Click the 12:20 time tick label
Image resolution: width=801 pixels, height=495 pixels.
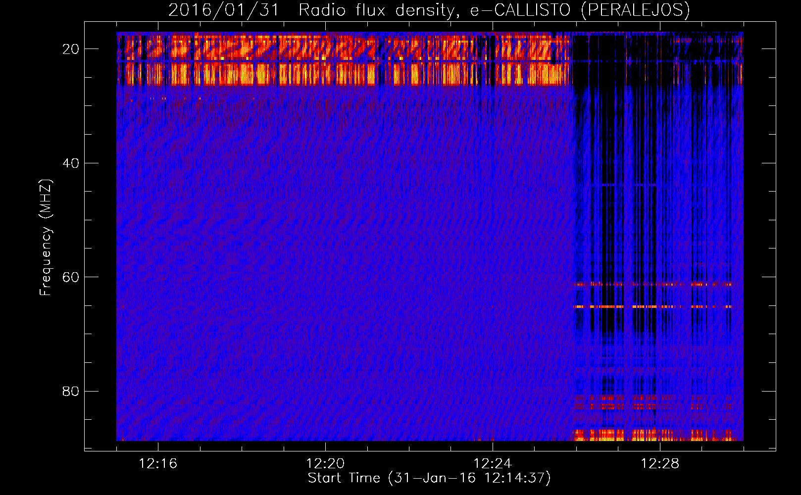[x=325, y=464]
